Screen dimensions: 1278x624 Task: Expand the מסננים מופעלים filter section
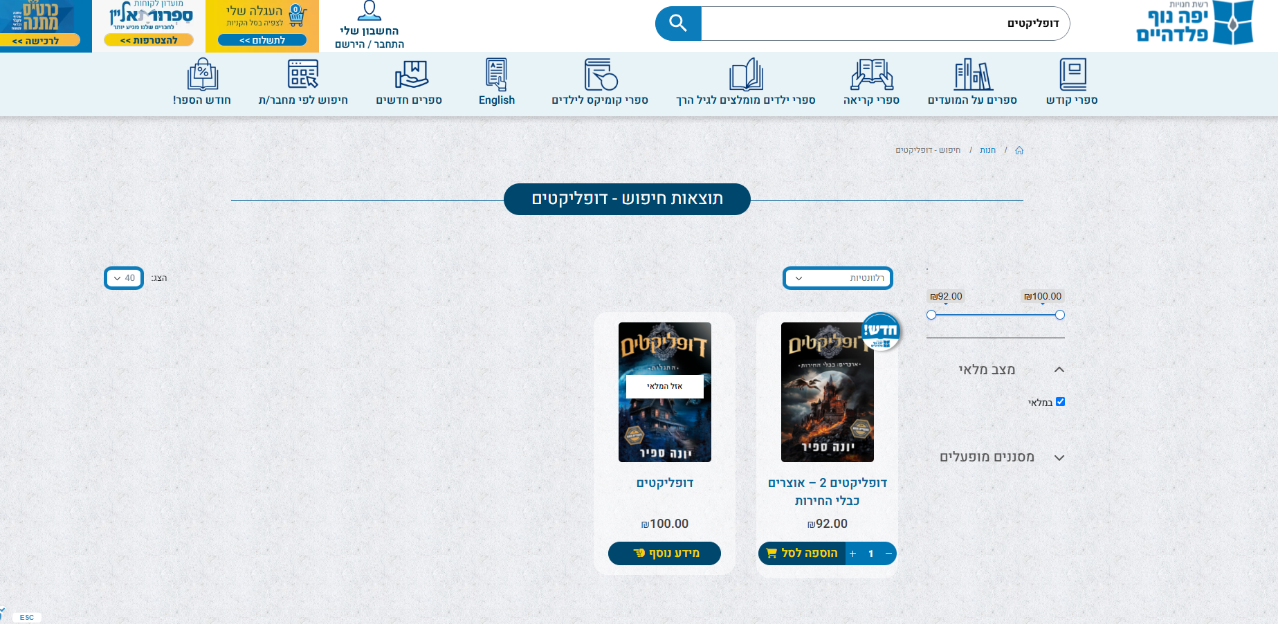pos(1059,457)
